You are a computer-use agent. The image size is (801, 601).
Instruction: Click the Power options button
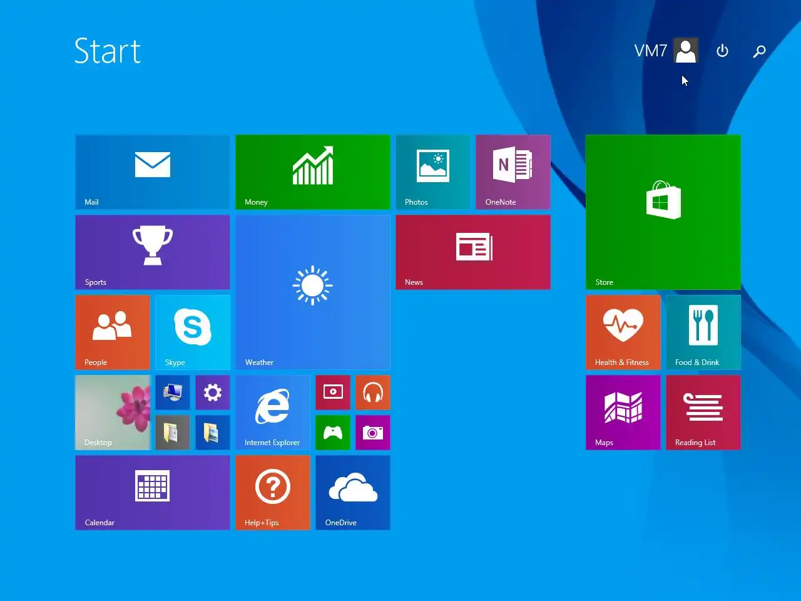722,51
